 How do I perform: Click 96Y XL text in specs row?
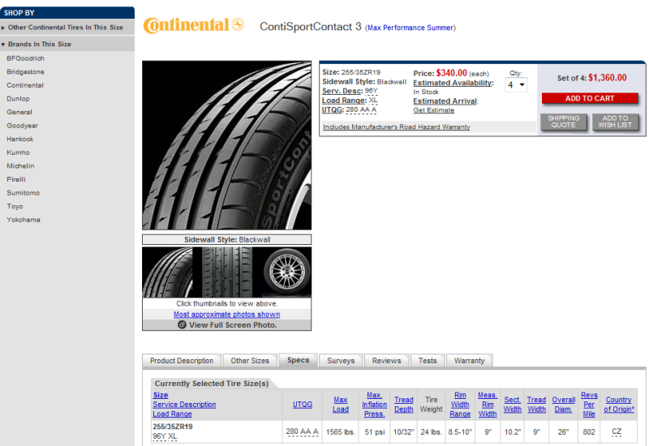165,436
